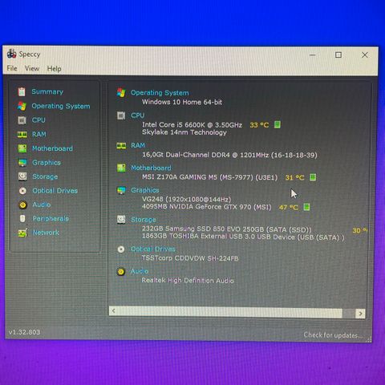Screen dimensions: 385x385
Task: Open the Audio speaker icon in sidebar
Action: click(x=22, y=205)
